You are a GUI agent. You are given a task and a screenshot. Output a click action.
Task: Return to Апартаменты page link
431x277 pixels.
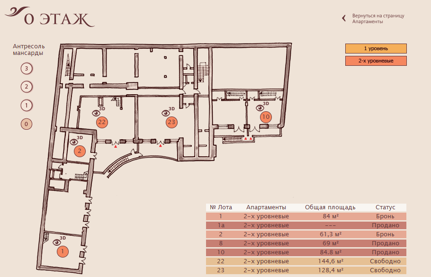(x=378, y=18)
